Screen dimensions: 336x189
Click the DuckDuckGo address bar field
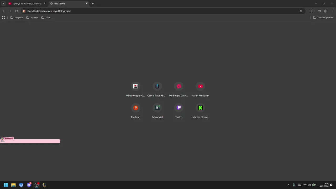pyautogui.click(x=163, y=11)
